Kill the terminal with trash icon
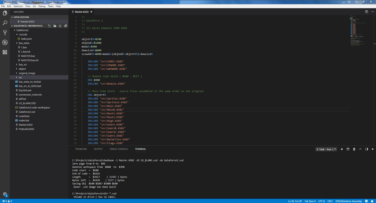 coord(354,149)
